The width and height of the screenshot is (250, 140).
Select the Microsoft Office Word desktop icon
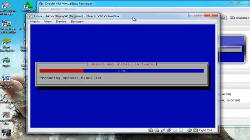[7, 82]
